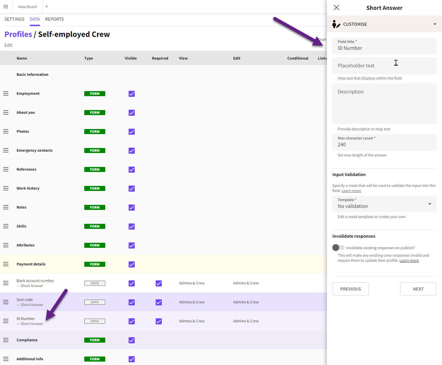
Task: Click drag handle beside ID Number row
Action: point(6,321)
